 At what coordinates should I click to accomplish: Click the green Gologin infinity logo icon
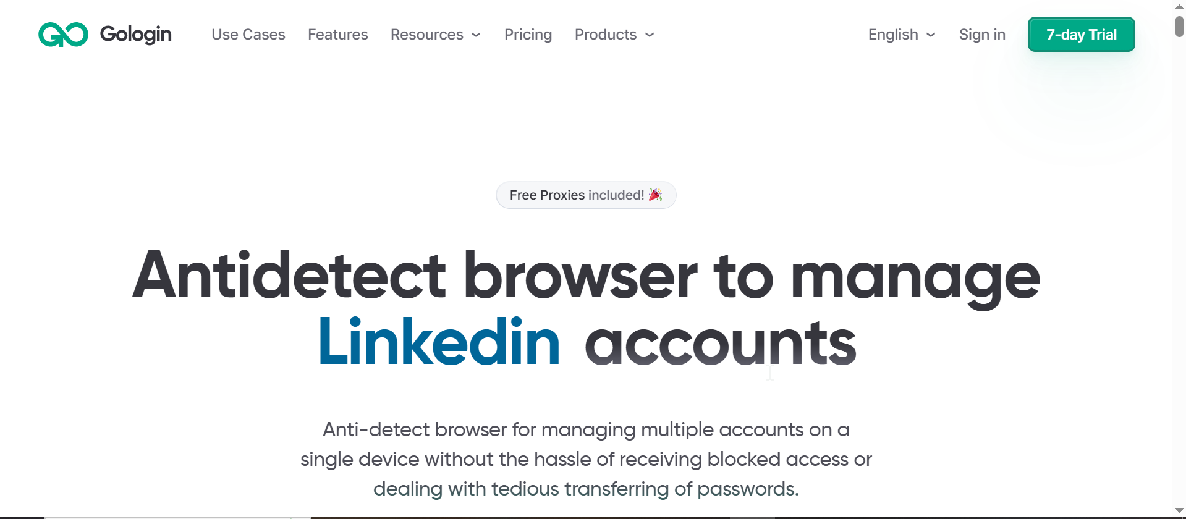[63, 35]
